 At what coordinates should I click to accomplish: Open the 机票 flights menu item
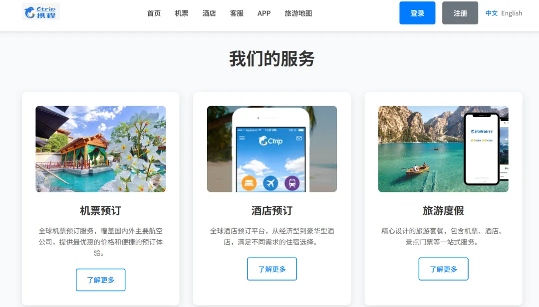tap(181, 13)
